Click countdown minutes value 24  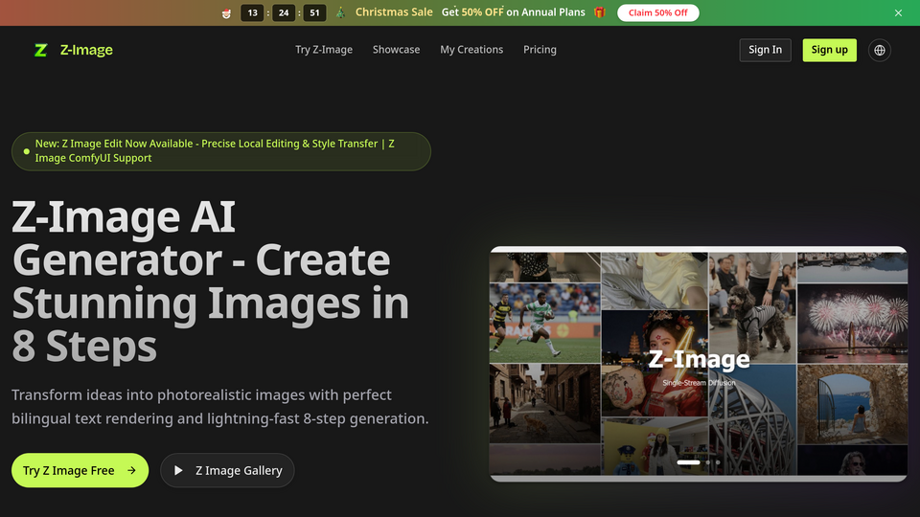284,12
